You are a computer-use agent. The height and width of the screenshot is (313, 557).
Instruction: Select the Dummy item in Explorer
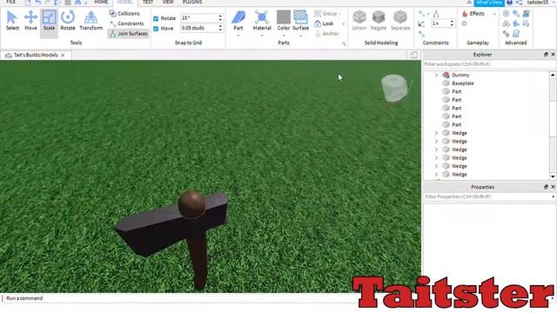pos(460,75)
